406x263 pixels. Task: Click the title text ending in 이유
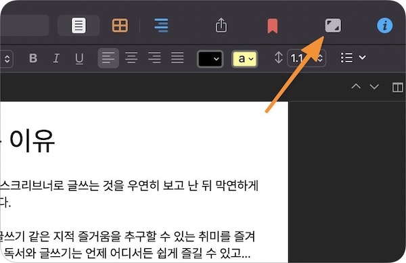[28, 141]
